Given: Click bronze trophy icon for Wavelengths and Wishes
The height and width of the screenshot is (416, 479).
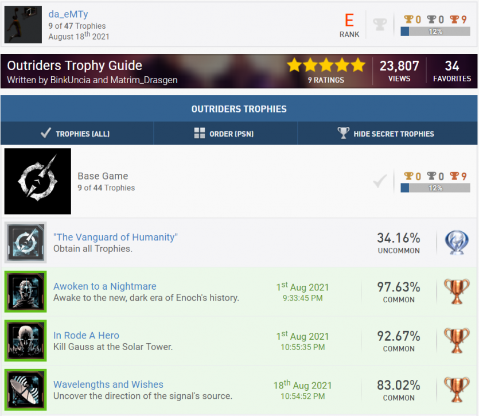Looking at the screenshot, I should [457, 390].
